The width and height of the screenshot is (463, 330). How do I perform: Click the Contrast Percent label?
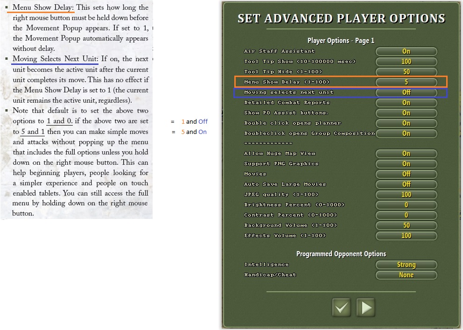tap(290, 215)
